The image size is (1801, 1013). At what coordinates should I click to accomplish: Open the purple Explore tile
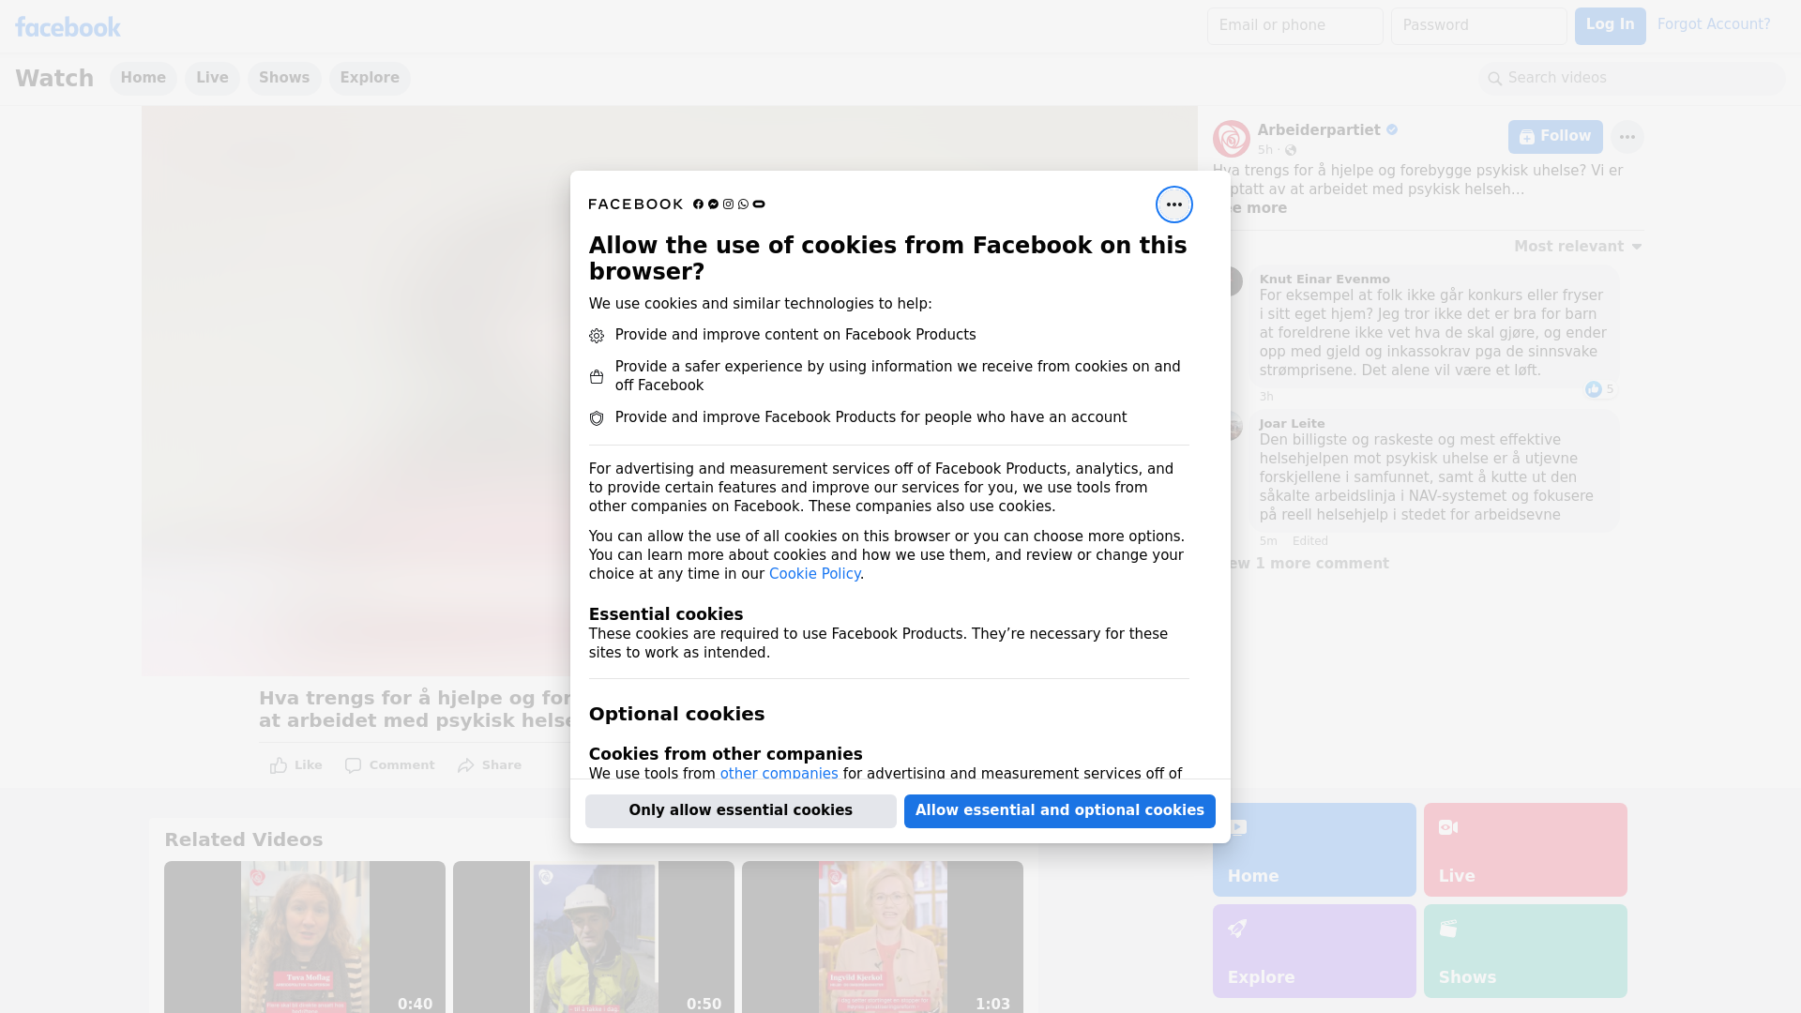tap(1314, 951)
